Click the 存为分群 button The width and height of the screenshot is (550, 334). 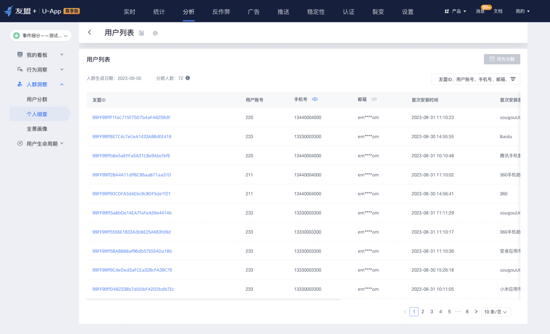[x=502, y=59]
